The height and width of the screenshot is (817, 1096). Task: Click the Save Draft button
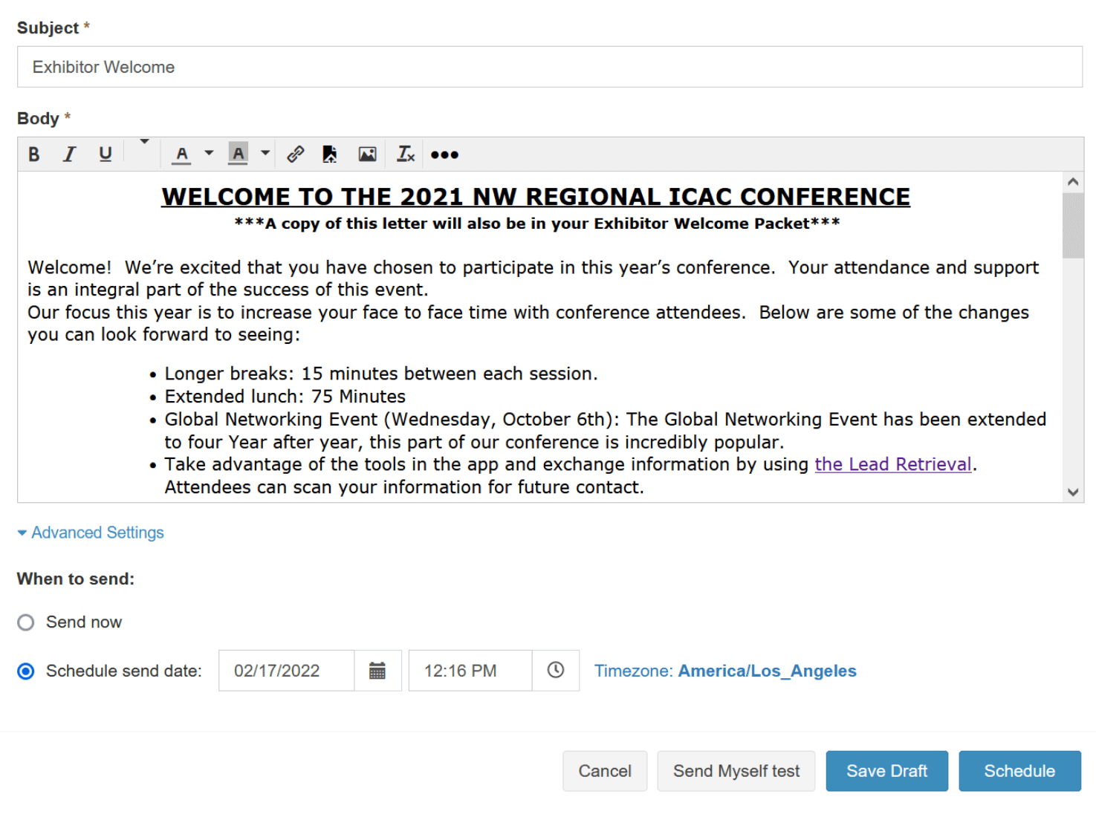coord(886,771)
